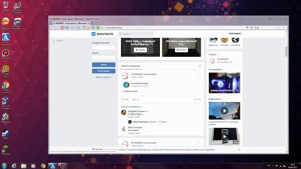Click the red stop-loading button in Avant toolbar
The width and height of the screenshot is (301, 169).
click(63, 28)
